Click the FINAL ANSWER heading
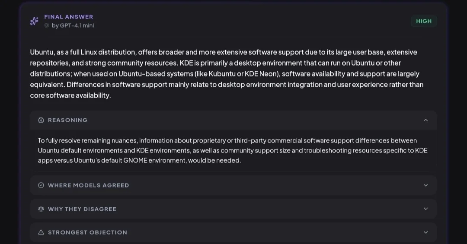 [69, 17]
